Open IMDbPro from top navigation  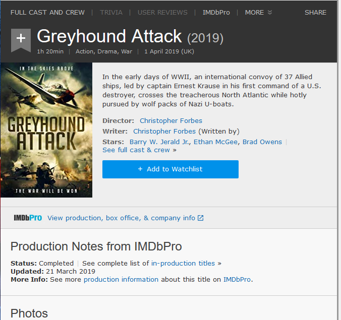click(x=216, y=12)
